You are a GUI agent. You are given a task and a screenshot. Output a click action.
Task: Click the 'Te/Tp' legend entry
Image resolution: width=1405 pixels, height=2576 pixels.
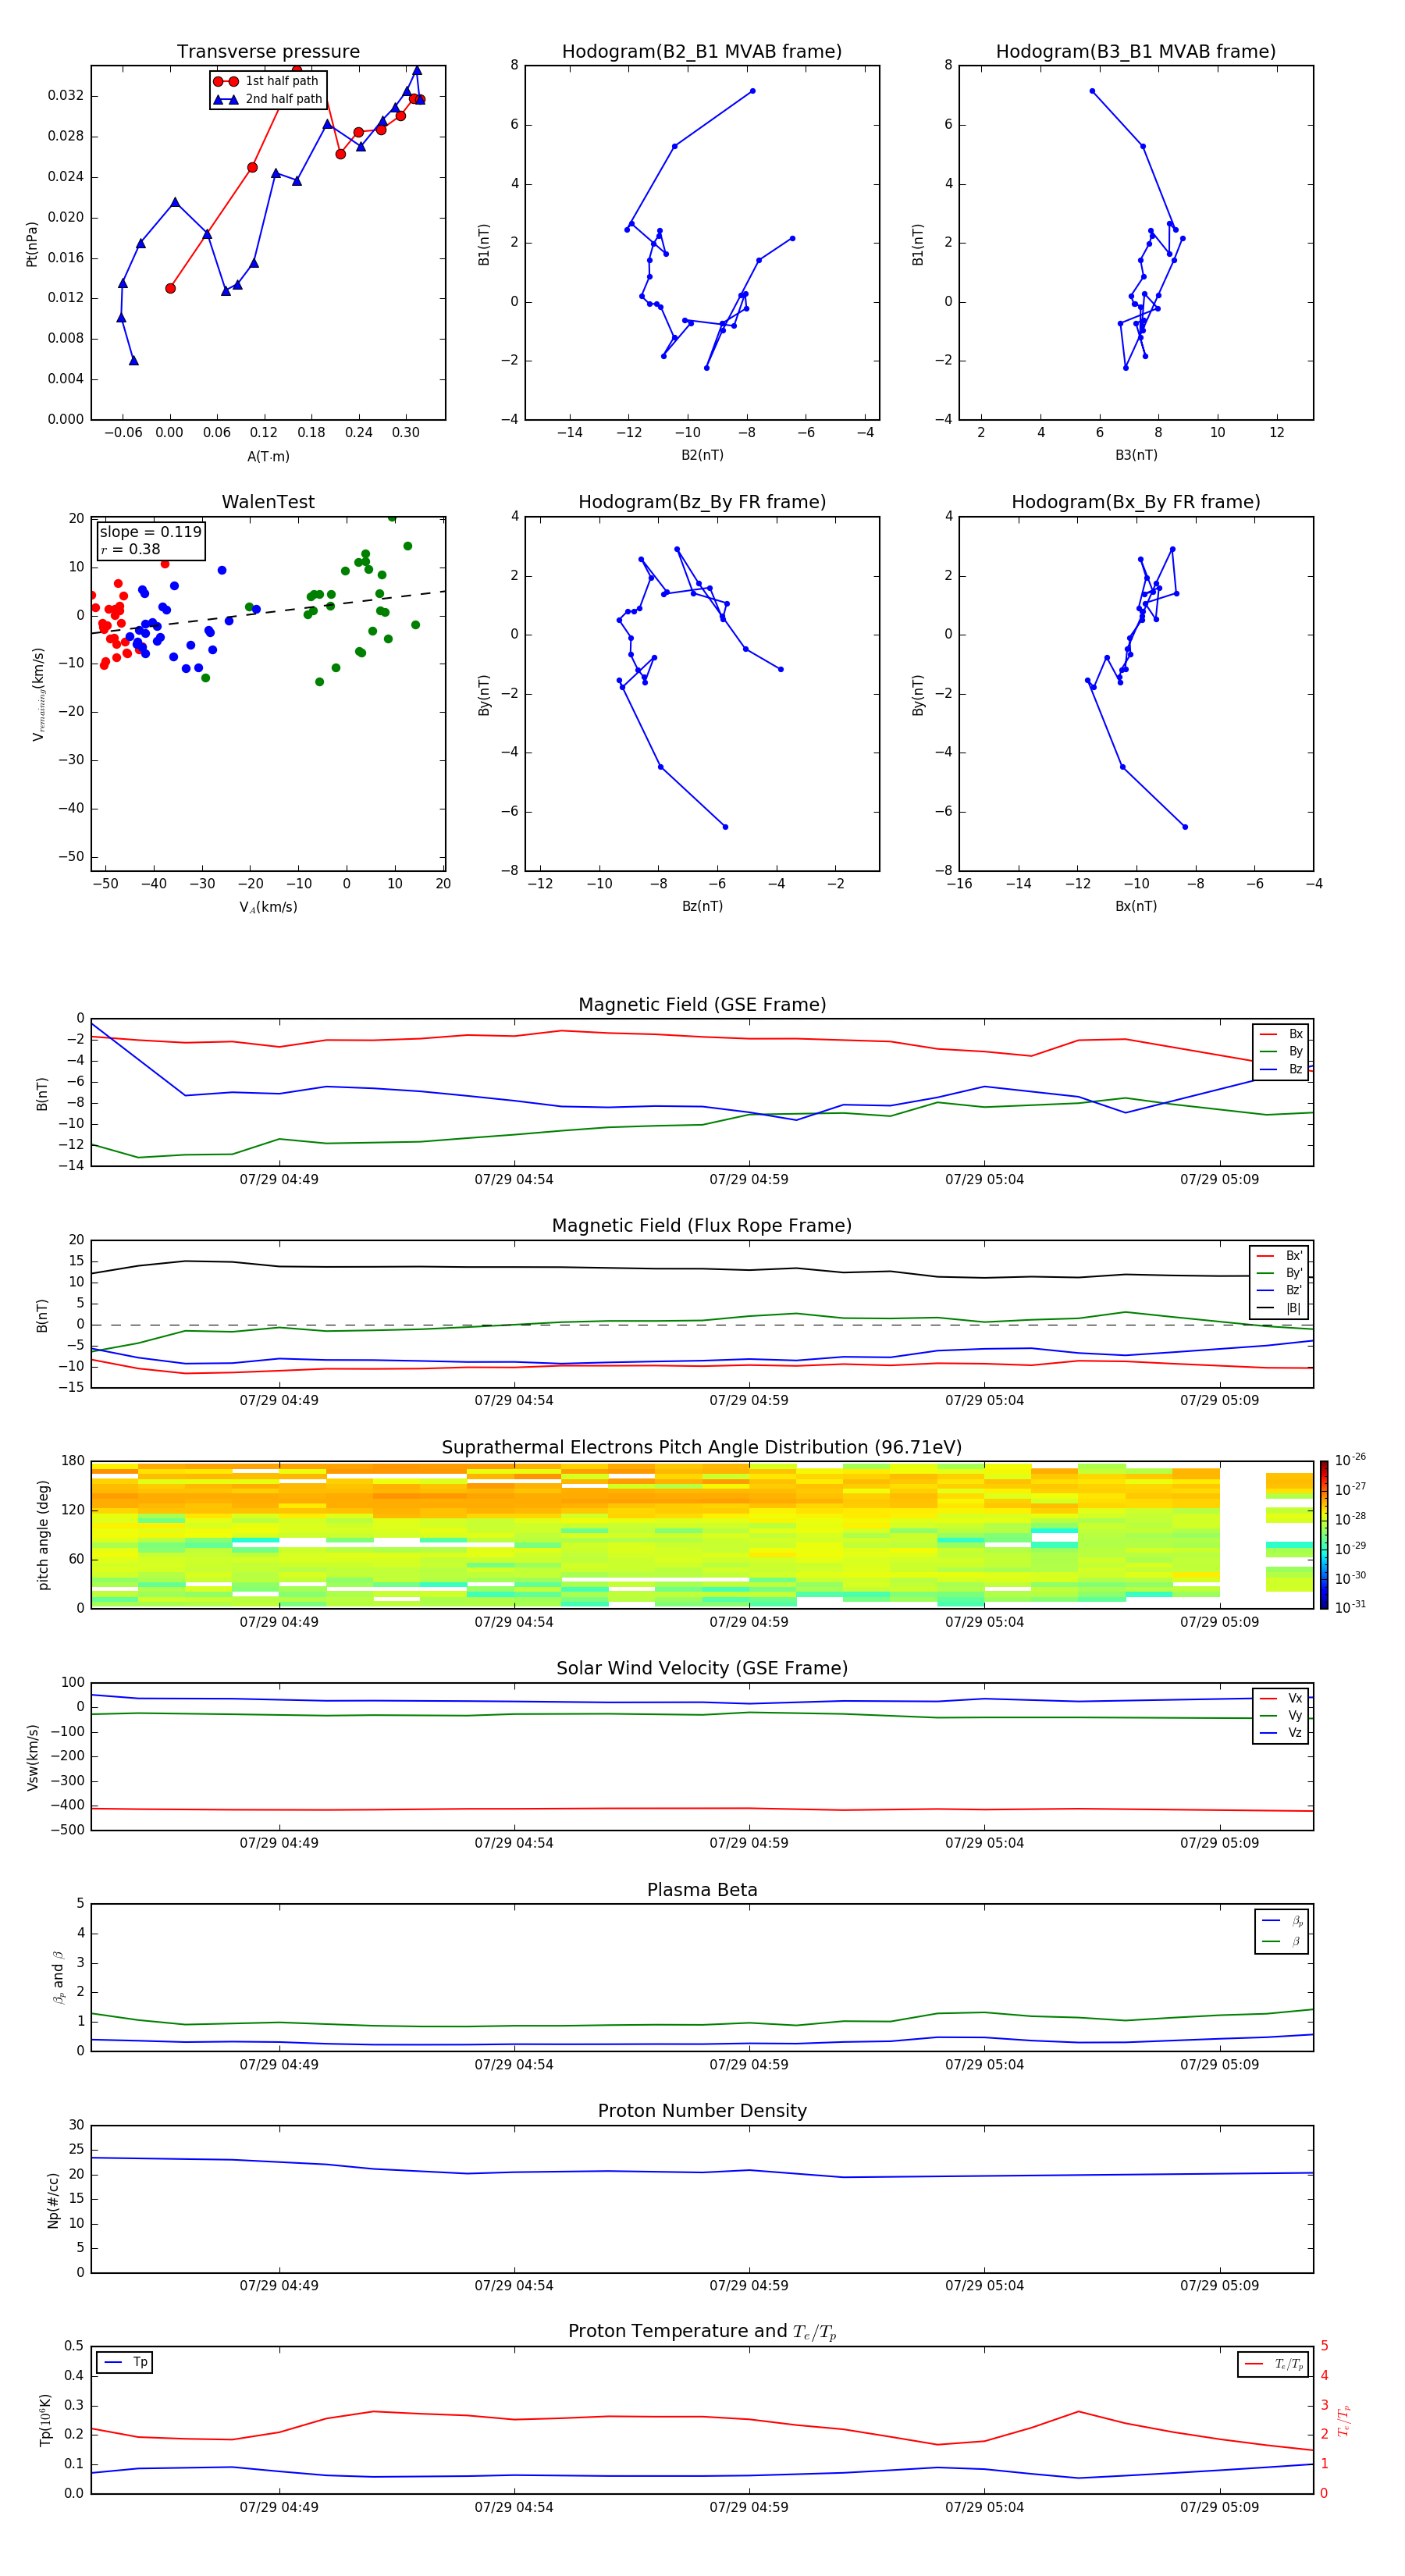tap(1274, 2364)
